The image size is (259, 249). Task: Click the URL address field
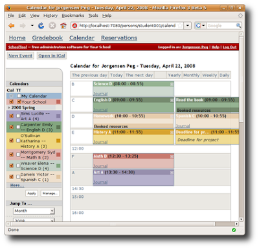tap(128, 26)
